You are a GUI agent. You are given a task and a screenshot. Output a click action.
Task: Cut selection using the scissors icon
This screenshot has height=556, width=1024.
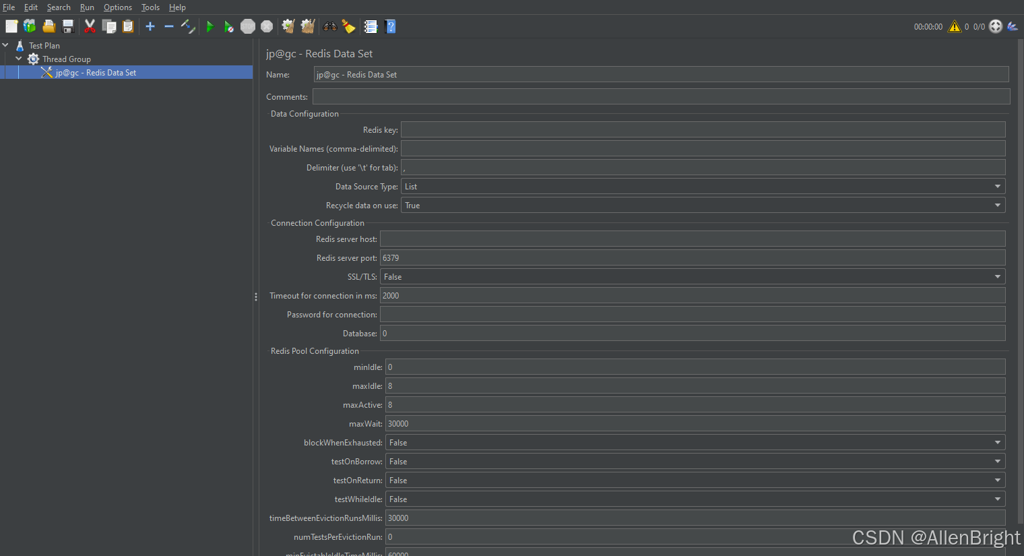(90, 26)
